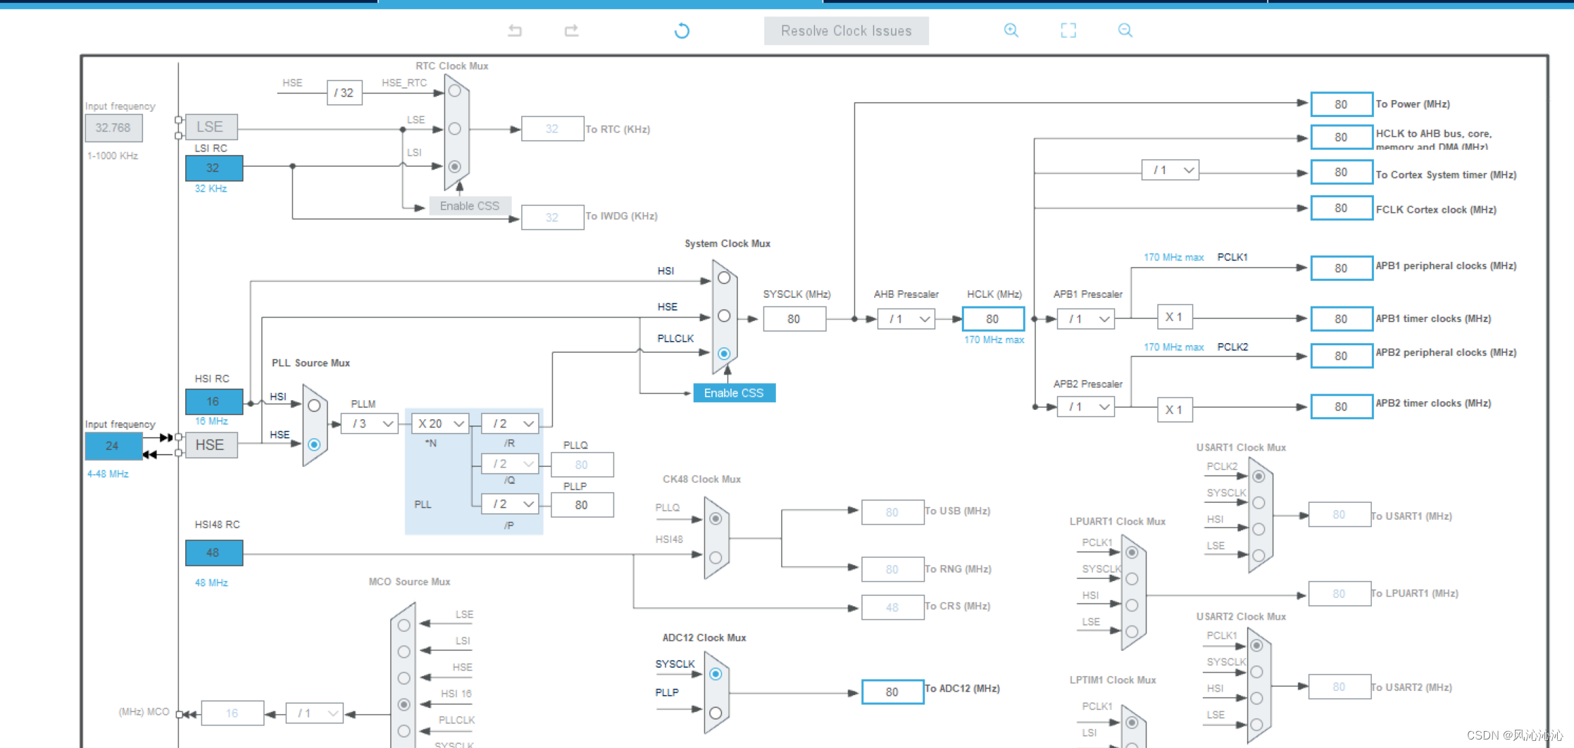
Task: Select PLLCLK in System Clock Mux
Action: 724,354
